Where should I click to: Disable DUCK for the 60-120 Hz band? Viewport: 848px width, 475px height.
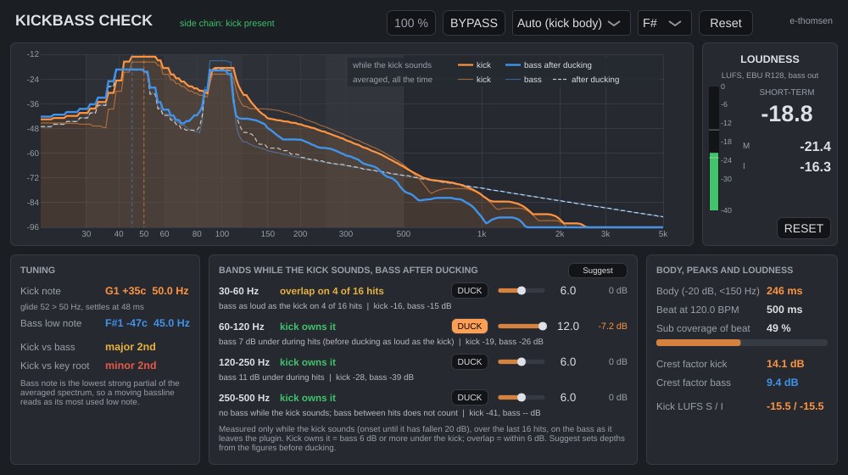[470, 327]
